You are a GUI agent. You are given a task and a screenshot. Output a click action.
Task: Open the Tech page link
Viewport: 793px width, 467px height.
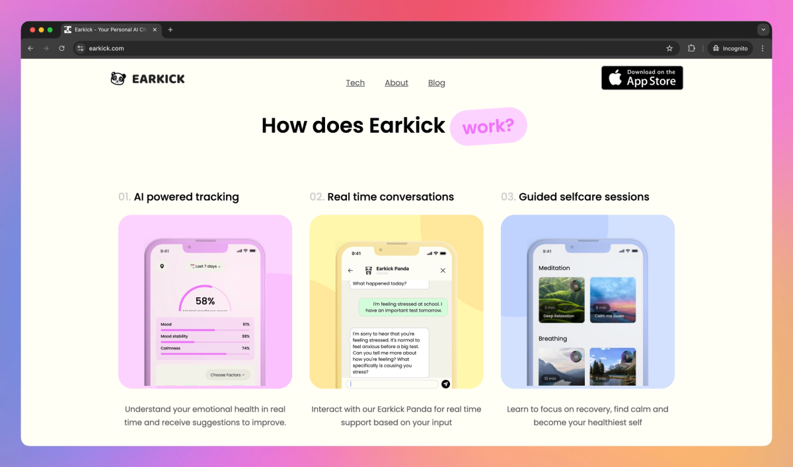click(x=355, y=83)
